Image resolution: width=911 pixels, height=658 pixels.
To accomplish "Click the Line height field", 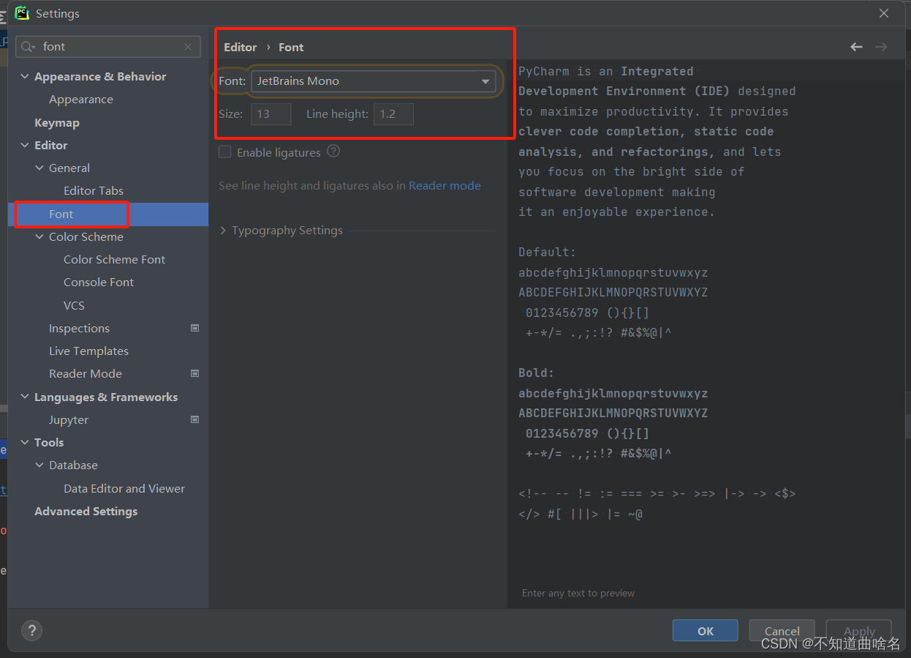I will pos(393,114).
